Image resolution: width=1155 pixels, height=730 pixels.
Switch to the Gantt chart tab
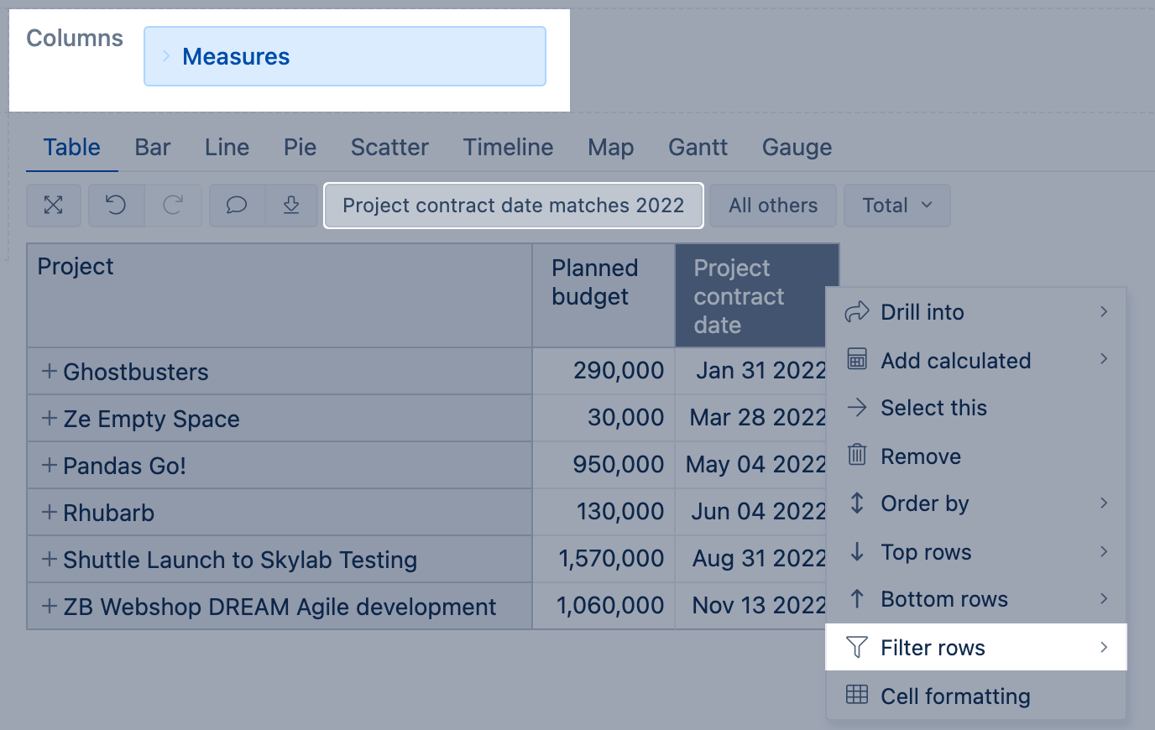pos(697,148)
